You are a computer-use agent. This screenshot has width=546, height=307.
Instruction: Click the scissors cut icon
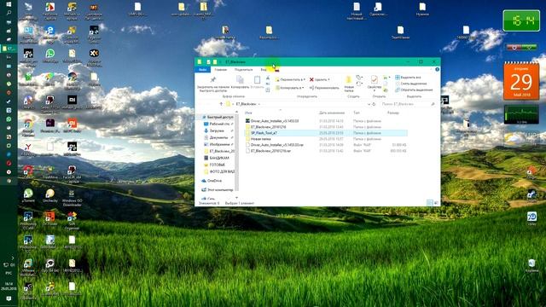268,78
